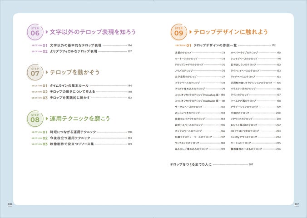Click entry 'グラデーションのテロップ'
307x218 pixels.
(x=244, y=107)
